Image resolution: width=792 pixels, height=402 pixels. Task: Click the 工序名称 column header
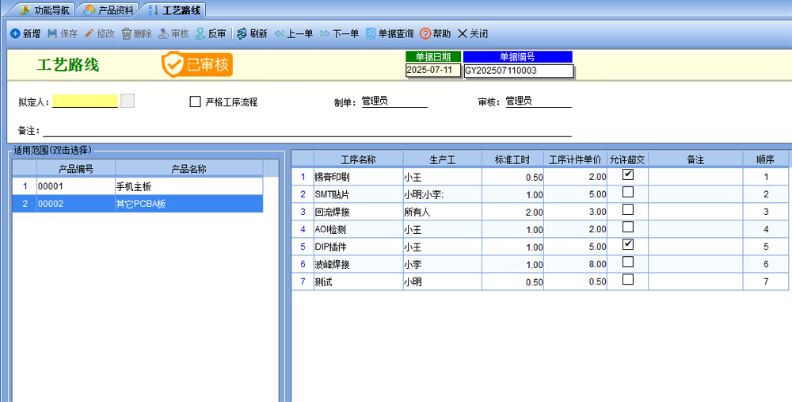[x=358, y=159]
